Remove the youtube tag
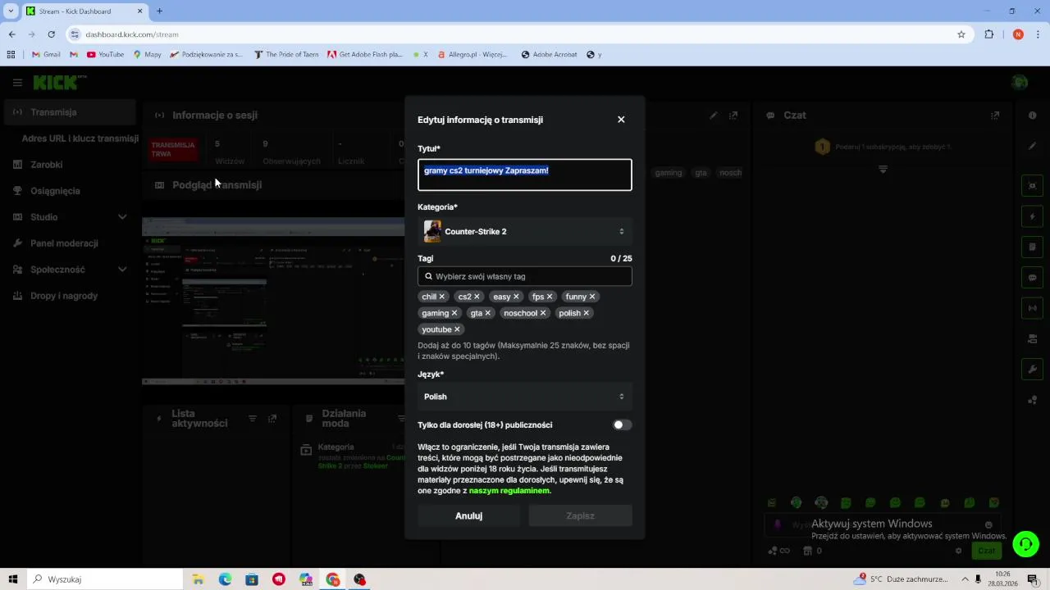This screenshot has width=1050, height=590. tap(458, 329)
